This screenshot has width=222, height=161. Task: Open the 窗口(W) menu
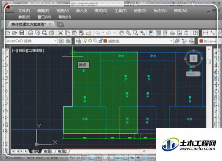[44, 17]
